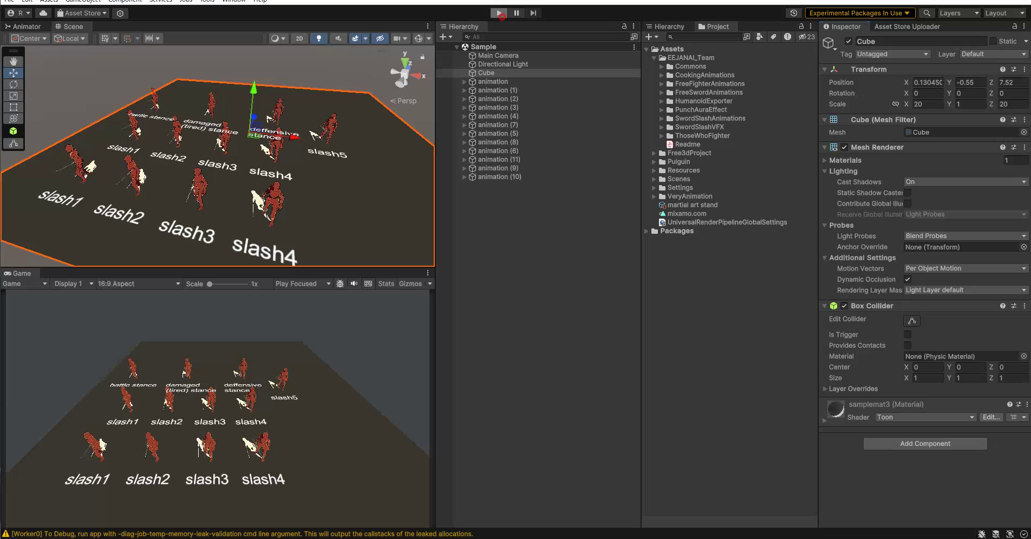Screen dimensions: 1031x539
Task: Toggle 2D view mode
Action: point(299,38)
